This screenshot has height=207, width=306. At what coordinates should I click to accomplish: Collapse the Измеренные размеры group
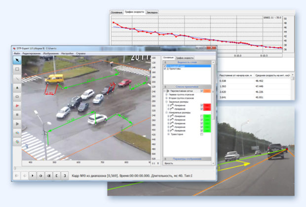[167, 113]
